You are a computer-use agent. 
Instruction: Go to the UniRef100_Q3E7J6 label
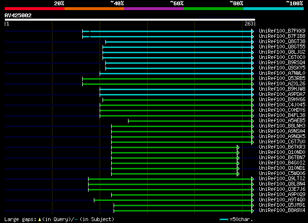point(282,189)
